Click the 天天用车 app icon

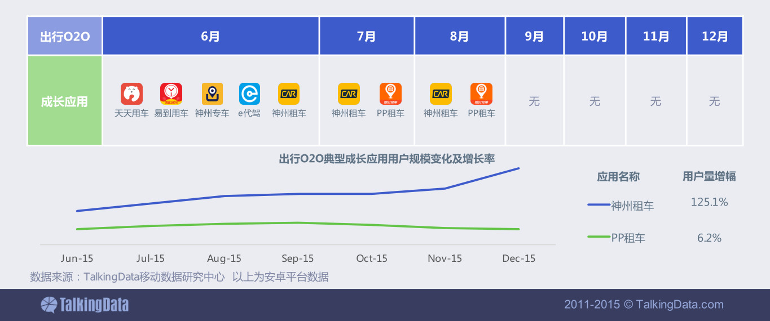tap(131, 93)
